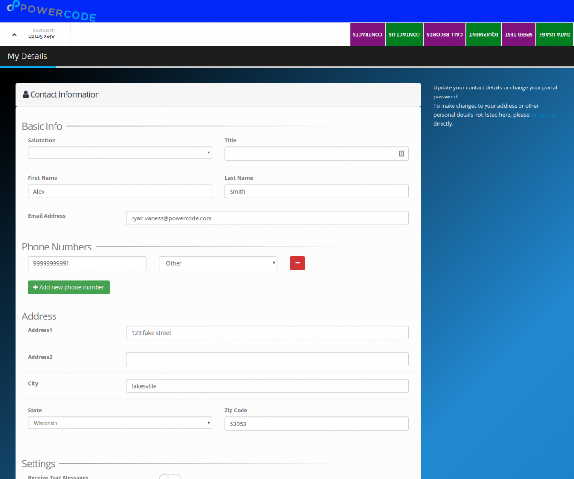Open the State dropdown showing Wisconsin
This screenshot has width=574, height=479.
point(120,423)
